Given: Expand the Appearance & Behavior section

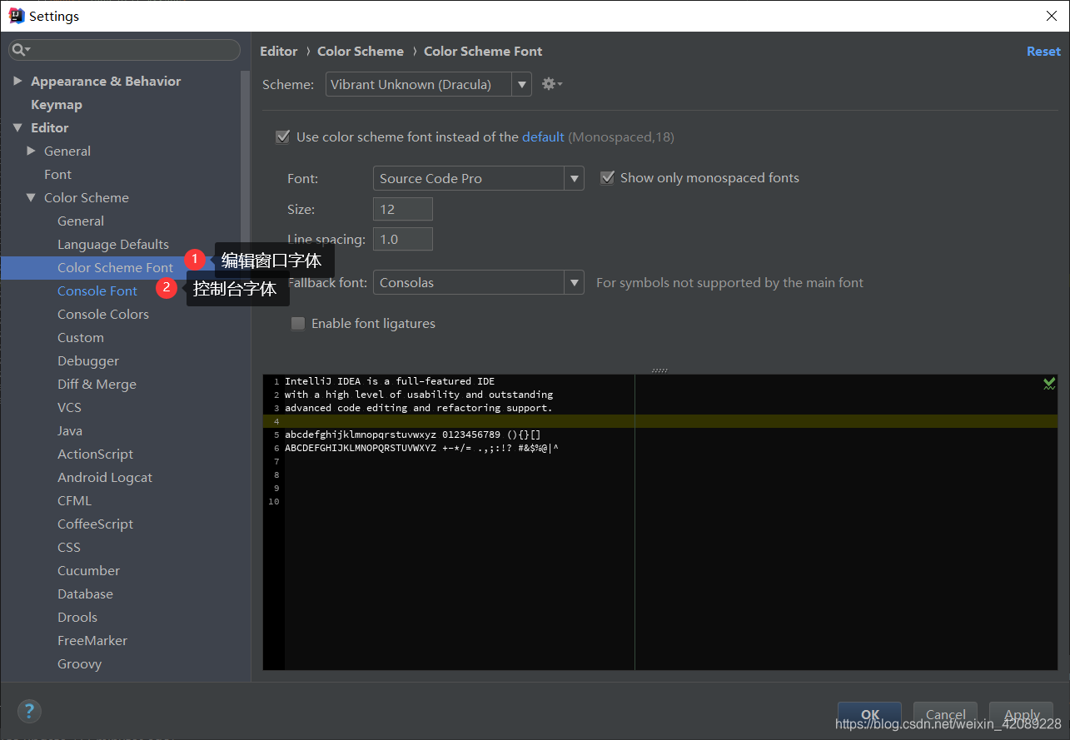Looking at the screenshot, I should (x=17, y=81).
